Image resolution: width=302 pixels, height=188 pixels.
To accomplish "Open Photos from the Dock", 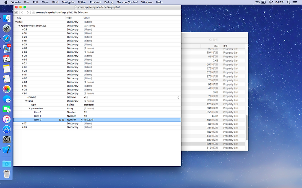I will tap(7, 89).
